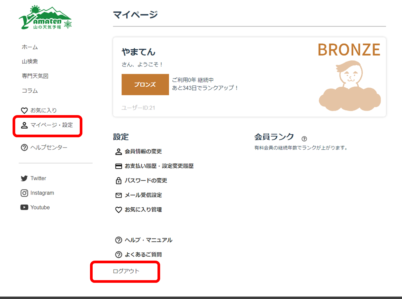
Task: Open Youtube via the play icon
Action: [24, 207]
